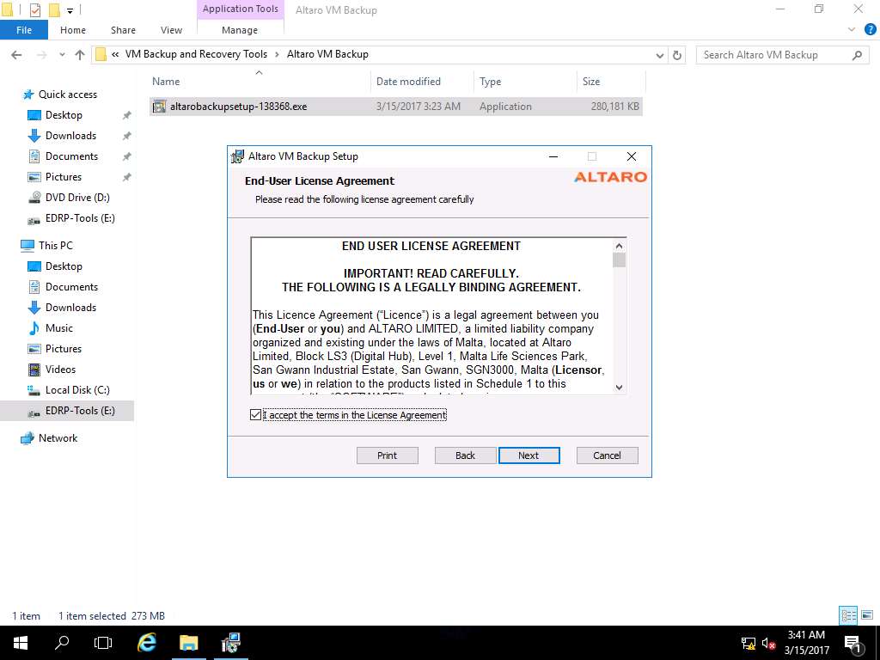Viewport: 880px width, 660px height.
Task: Sort by Size column header
Action: click(x=591, y=82)
